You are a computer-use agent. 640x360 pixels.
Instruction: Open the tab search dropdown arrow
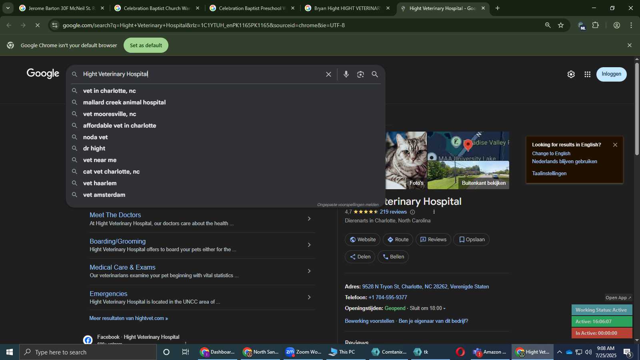tap(8, 8)
